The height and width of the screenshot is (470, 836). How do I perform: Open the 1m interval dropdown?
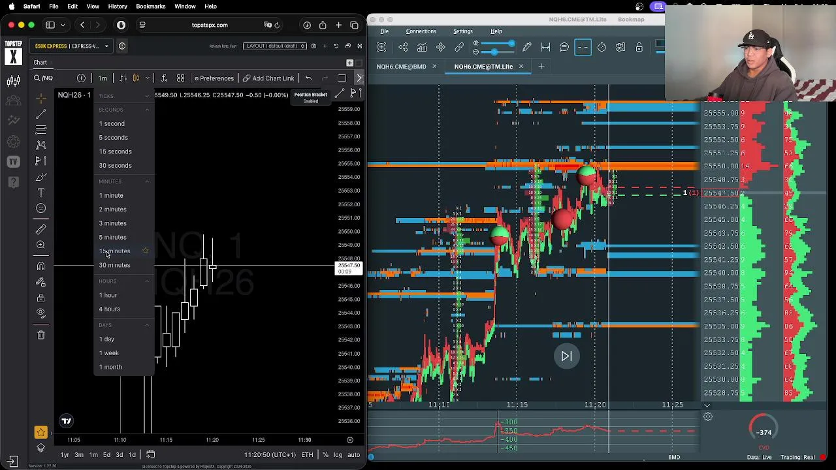point(103,78)
